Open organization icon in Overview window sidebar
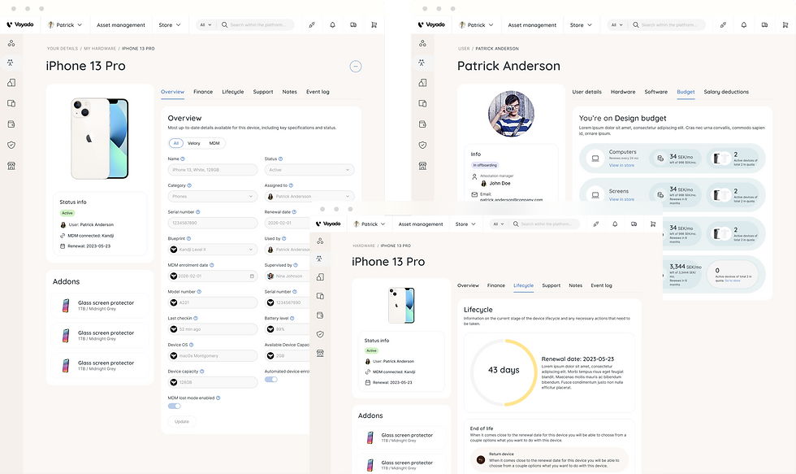The width and height of the screenshot is (796, 474). [x=11, y=43]
